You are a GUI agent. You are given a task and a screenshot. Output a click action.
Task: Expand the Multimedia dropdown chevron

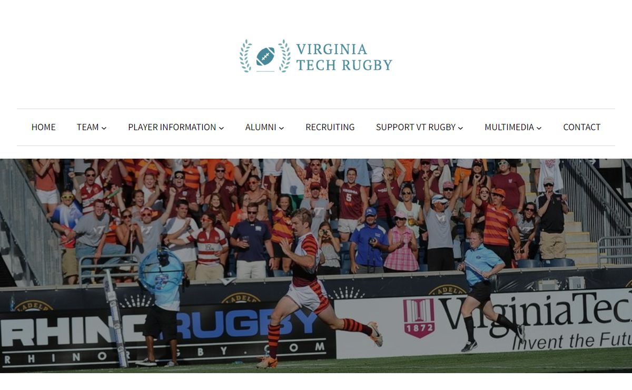[539, 128]
